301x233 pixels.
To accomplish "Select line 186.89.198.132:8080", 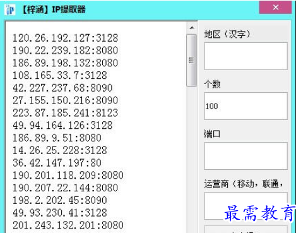I will point(66,63).
